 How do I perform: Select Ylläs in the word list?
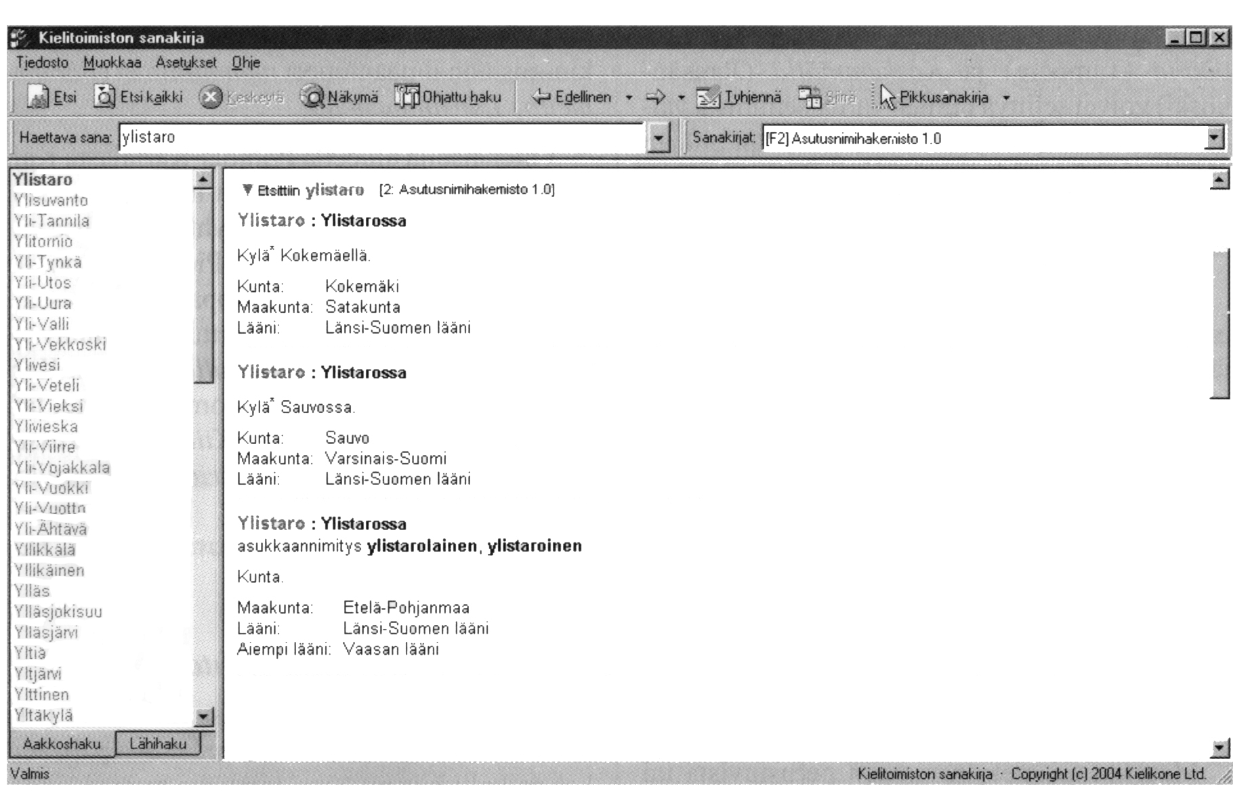[x=32, y=591]
